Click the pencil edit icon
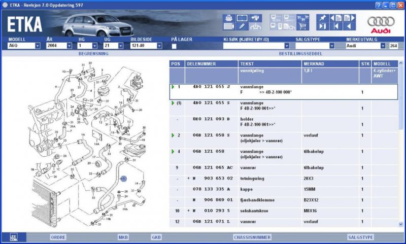The image size is (406, 244). pyautogui.click(x=242, y=26)
